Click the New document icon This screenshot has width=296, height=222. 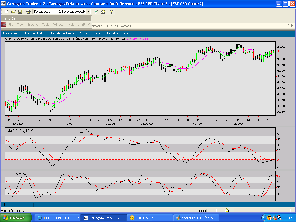(7, 12)
